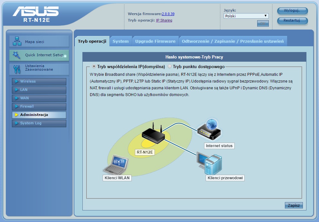Click the Hasło systemowe-Tryb Pracy heading

click(194, 57)
